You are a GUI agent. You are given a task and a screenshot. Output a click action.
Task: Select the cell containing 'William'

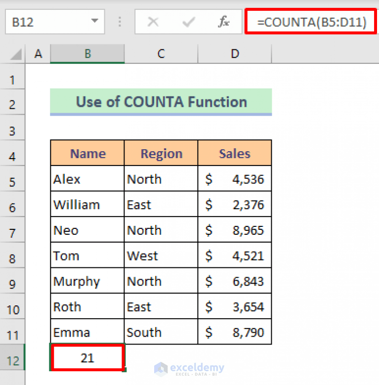tap(87, 204)
